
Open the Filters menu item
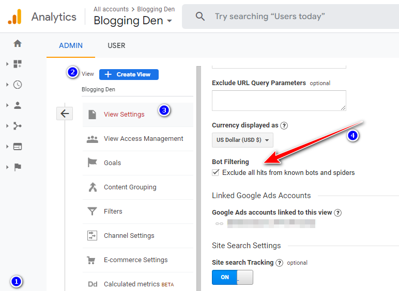click(138, 212)
